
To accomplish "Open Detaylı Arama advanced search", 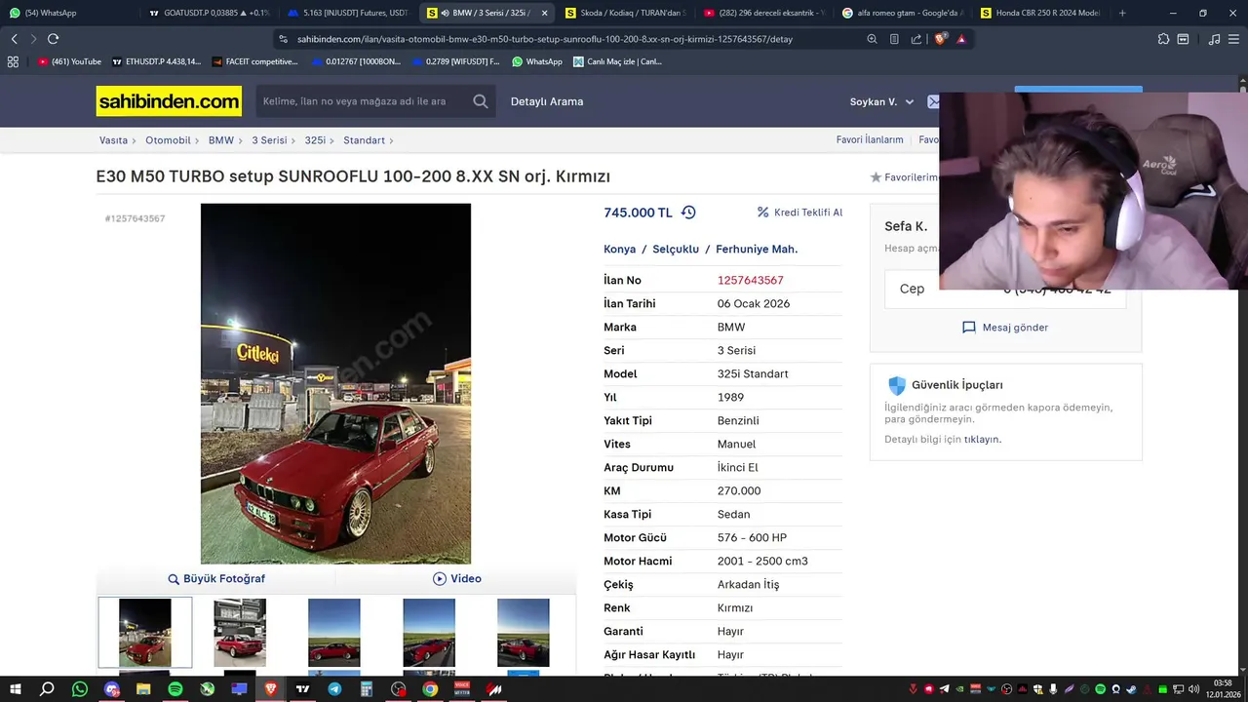I will [547, 101].
